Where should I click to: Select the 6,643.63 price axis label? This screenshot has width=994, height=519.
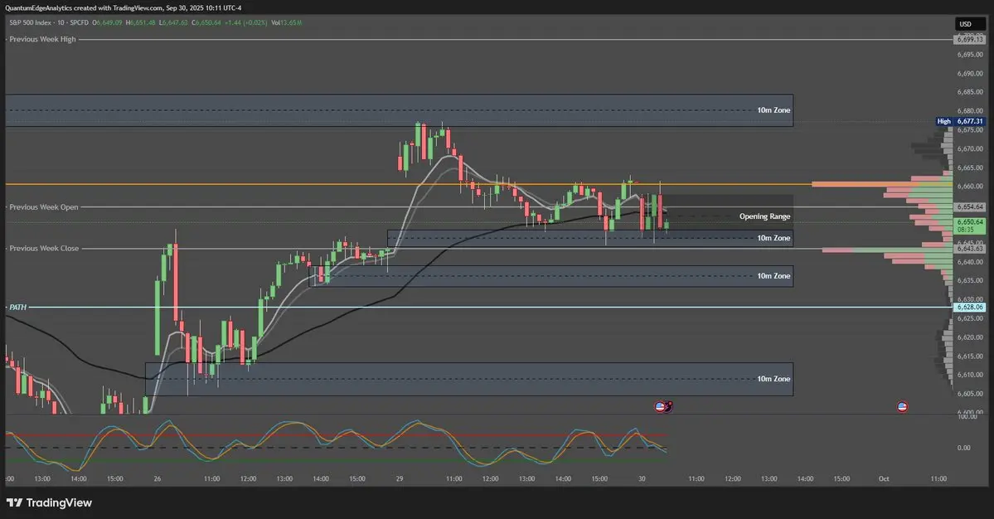pos(970,249)
